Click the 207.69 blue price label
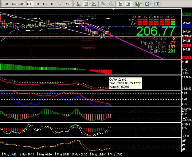 [186, 26]
